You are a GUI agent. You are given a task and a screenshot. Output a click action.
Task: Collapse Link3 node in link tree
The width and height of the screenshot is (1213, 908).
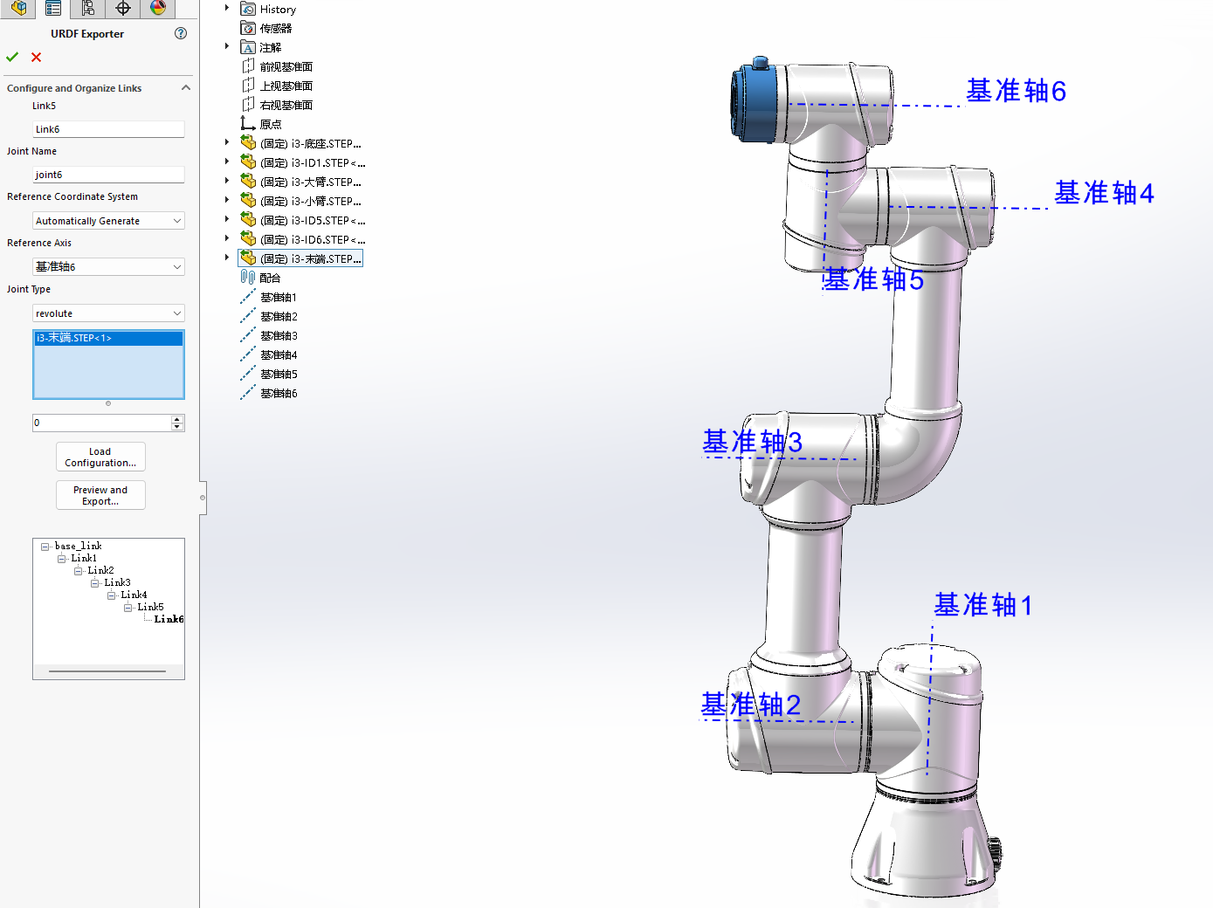pyautogui.click(x=95, y=583)
